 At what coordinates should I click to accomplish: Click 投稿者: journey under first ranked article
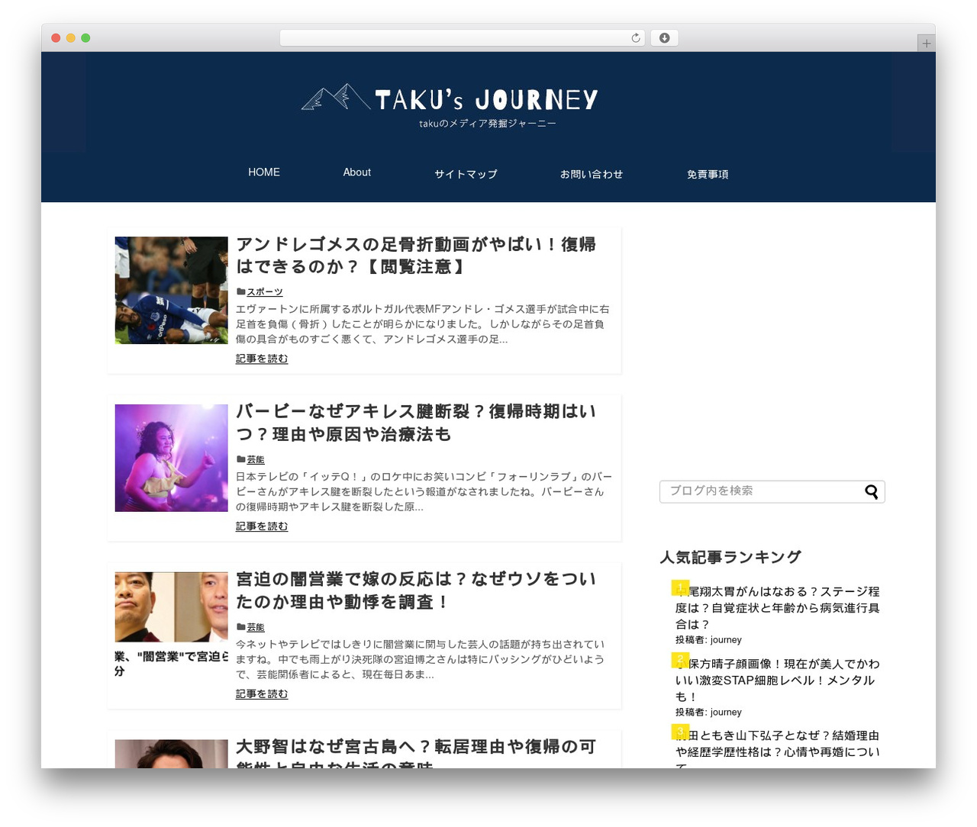pos(708,640)
